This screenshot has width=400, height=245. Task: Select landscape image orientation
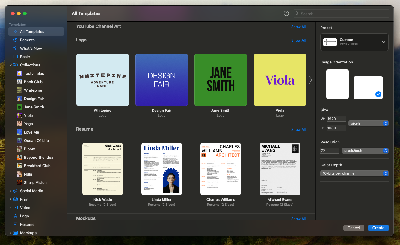[x=368, y=87]
